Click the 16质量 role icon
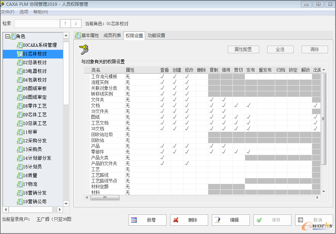This screenshot has height=234, width=336. (20, 175)
